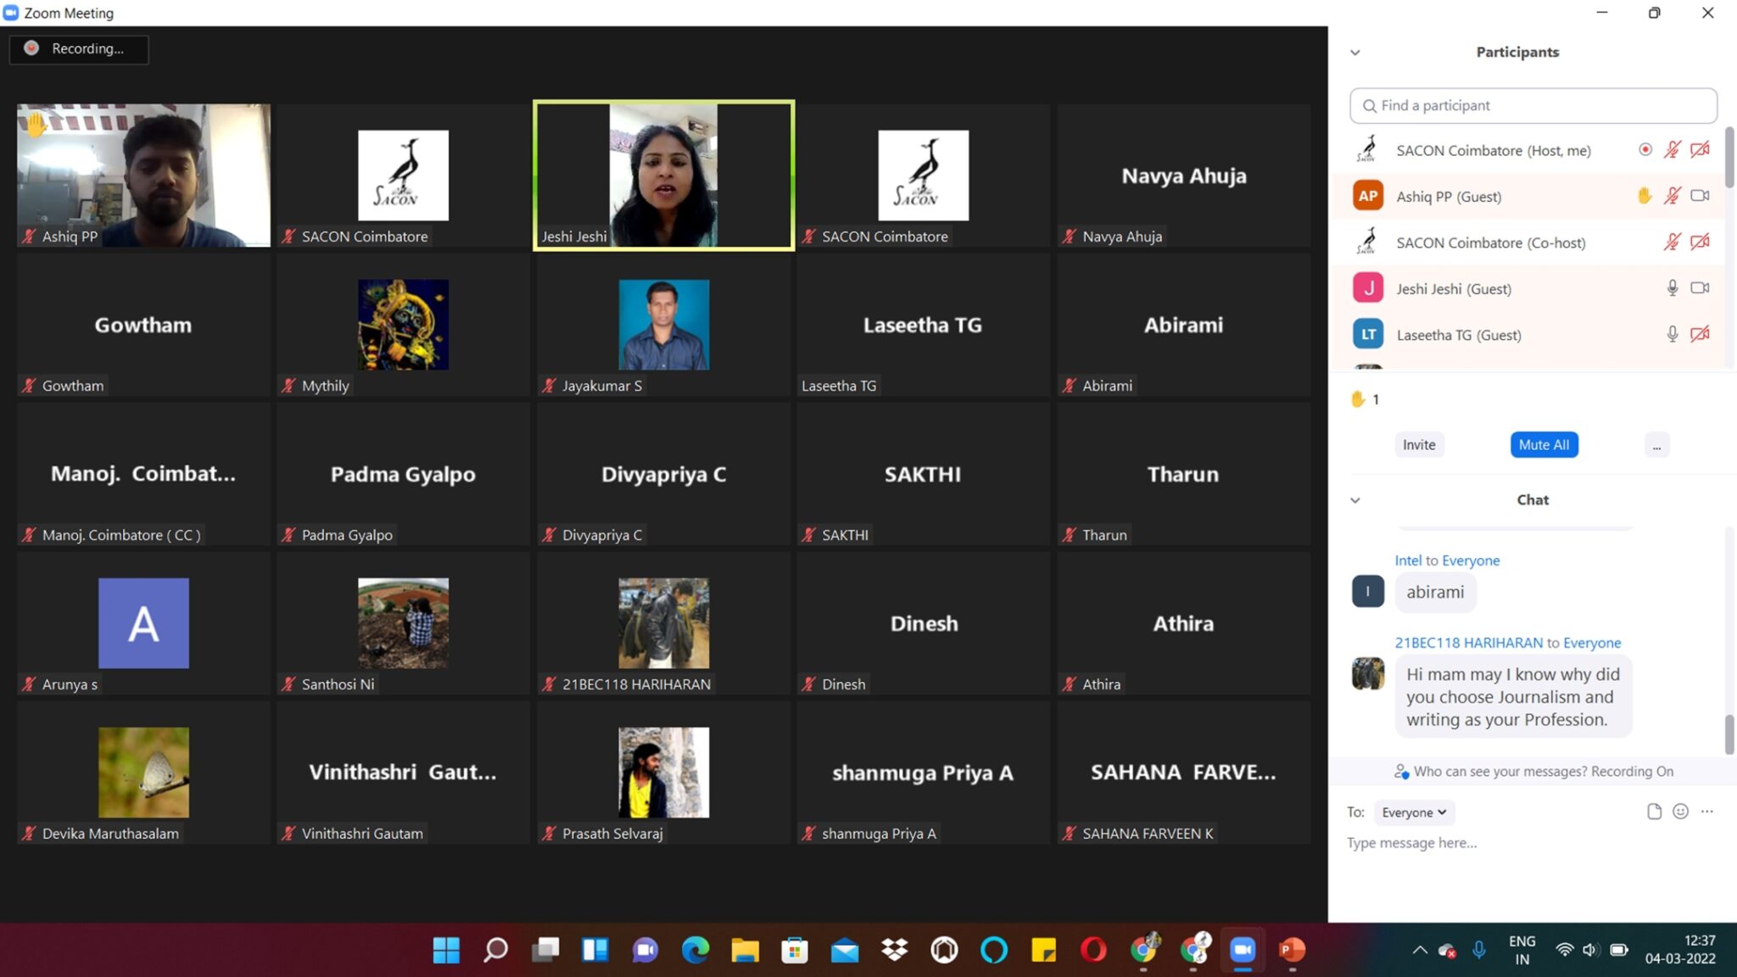Lower Ashiq PP's raised hand in participants list
Screen dimensions: 1737x977
pyautogui.click(x=1644, y=196)
